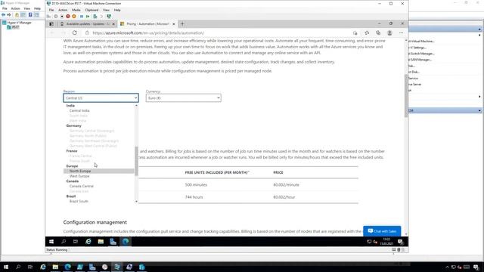Select Central India region option
The image size is (484, 272).
(79, 110)
